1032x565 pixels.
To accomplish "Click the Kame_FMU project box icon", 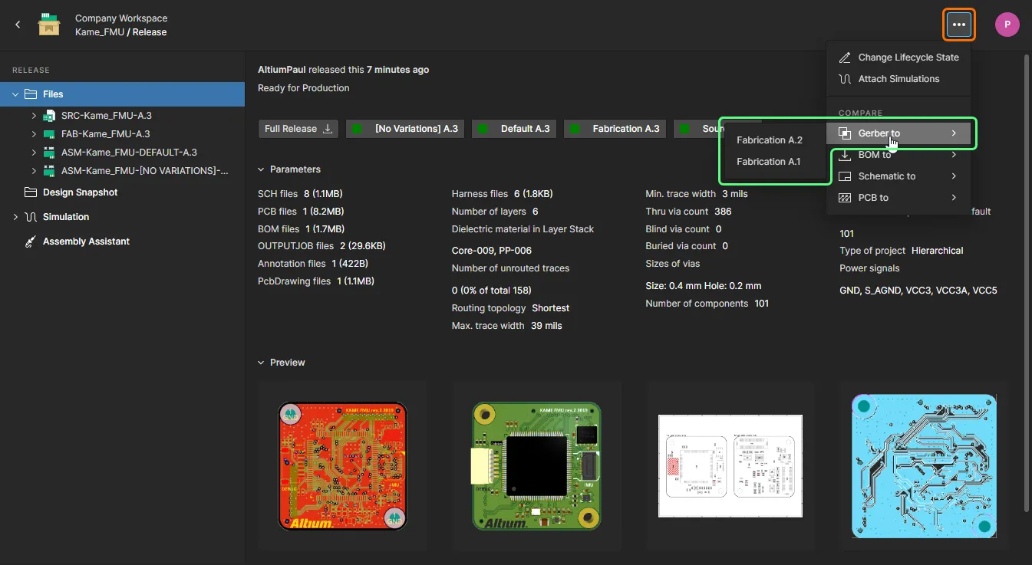I will pyautogui.click(x=49, y=25).
